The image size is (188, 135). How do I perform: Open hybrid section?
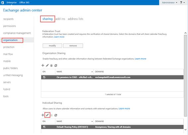point(7,89)
